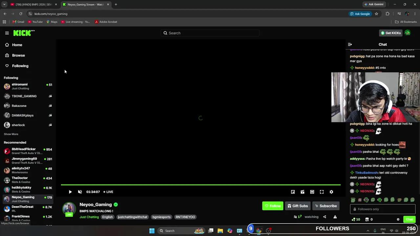The width and height of the screenshot is (420, 236).
Task: Bookmark this page with the star icon
Action: (x=376, y=14)
